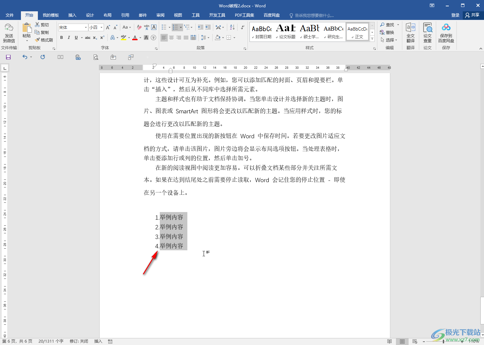
Task: Toggle Center paragraph alignment
Action: (x=171, y=38)
